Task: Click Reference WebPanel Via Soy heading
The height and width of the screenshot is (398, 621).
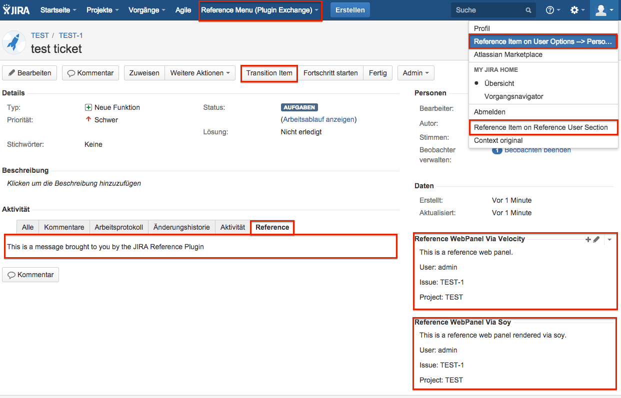Action: (x=463, y=322)
